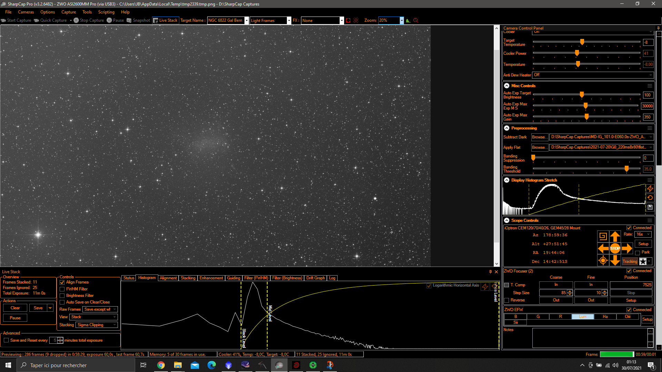Screen dimensions: 662x372
Task: Click the Snapshot toolbar button
Action: [138, 20]
